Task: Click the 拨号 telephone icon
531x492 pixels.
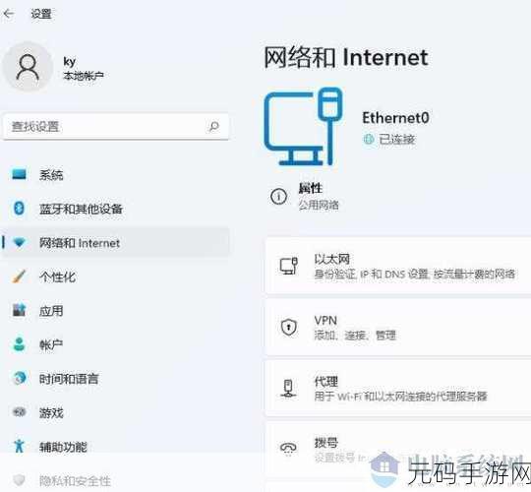Action: (288, 449)
